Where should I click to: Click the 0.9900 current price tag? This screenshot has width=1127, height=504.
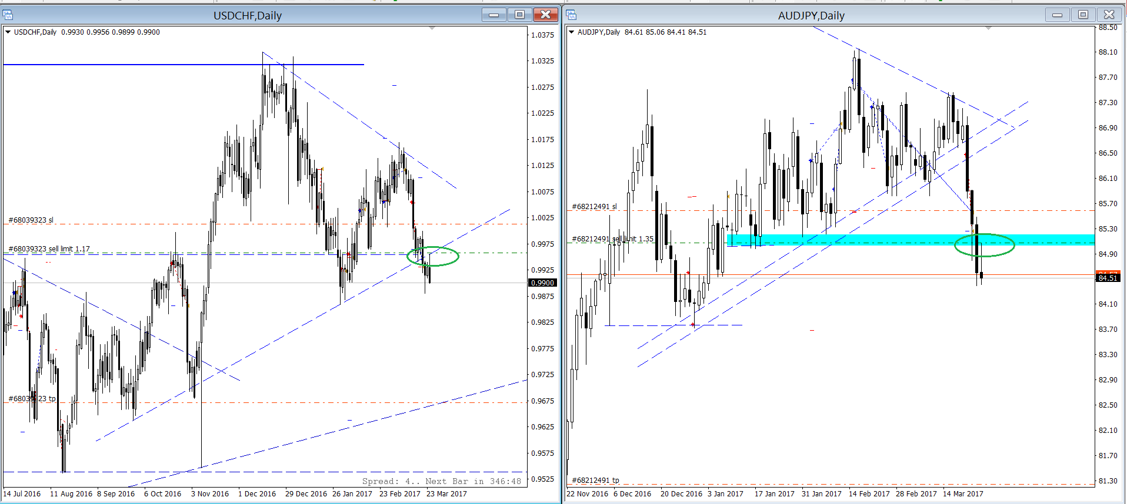(x=543, y=283)
